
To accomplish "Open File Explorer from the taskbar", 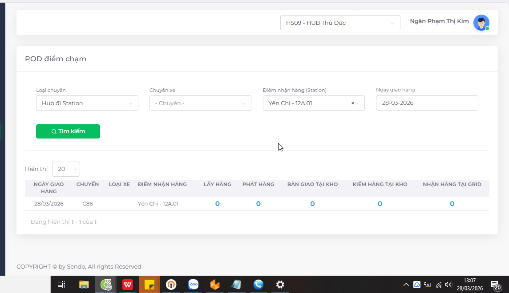I will (x=84, y=285).
